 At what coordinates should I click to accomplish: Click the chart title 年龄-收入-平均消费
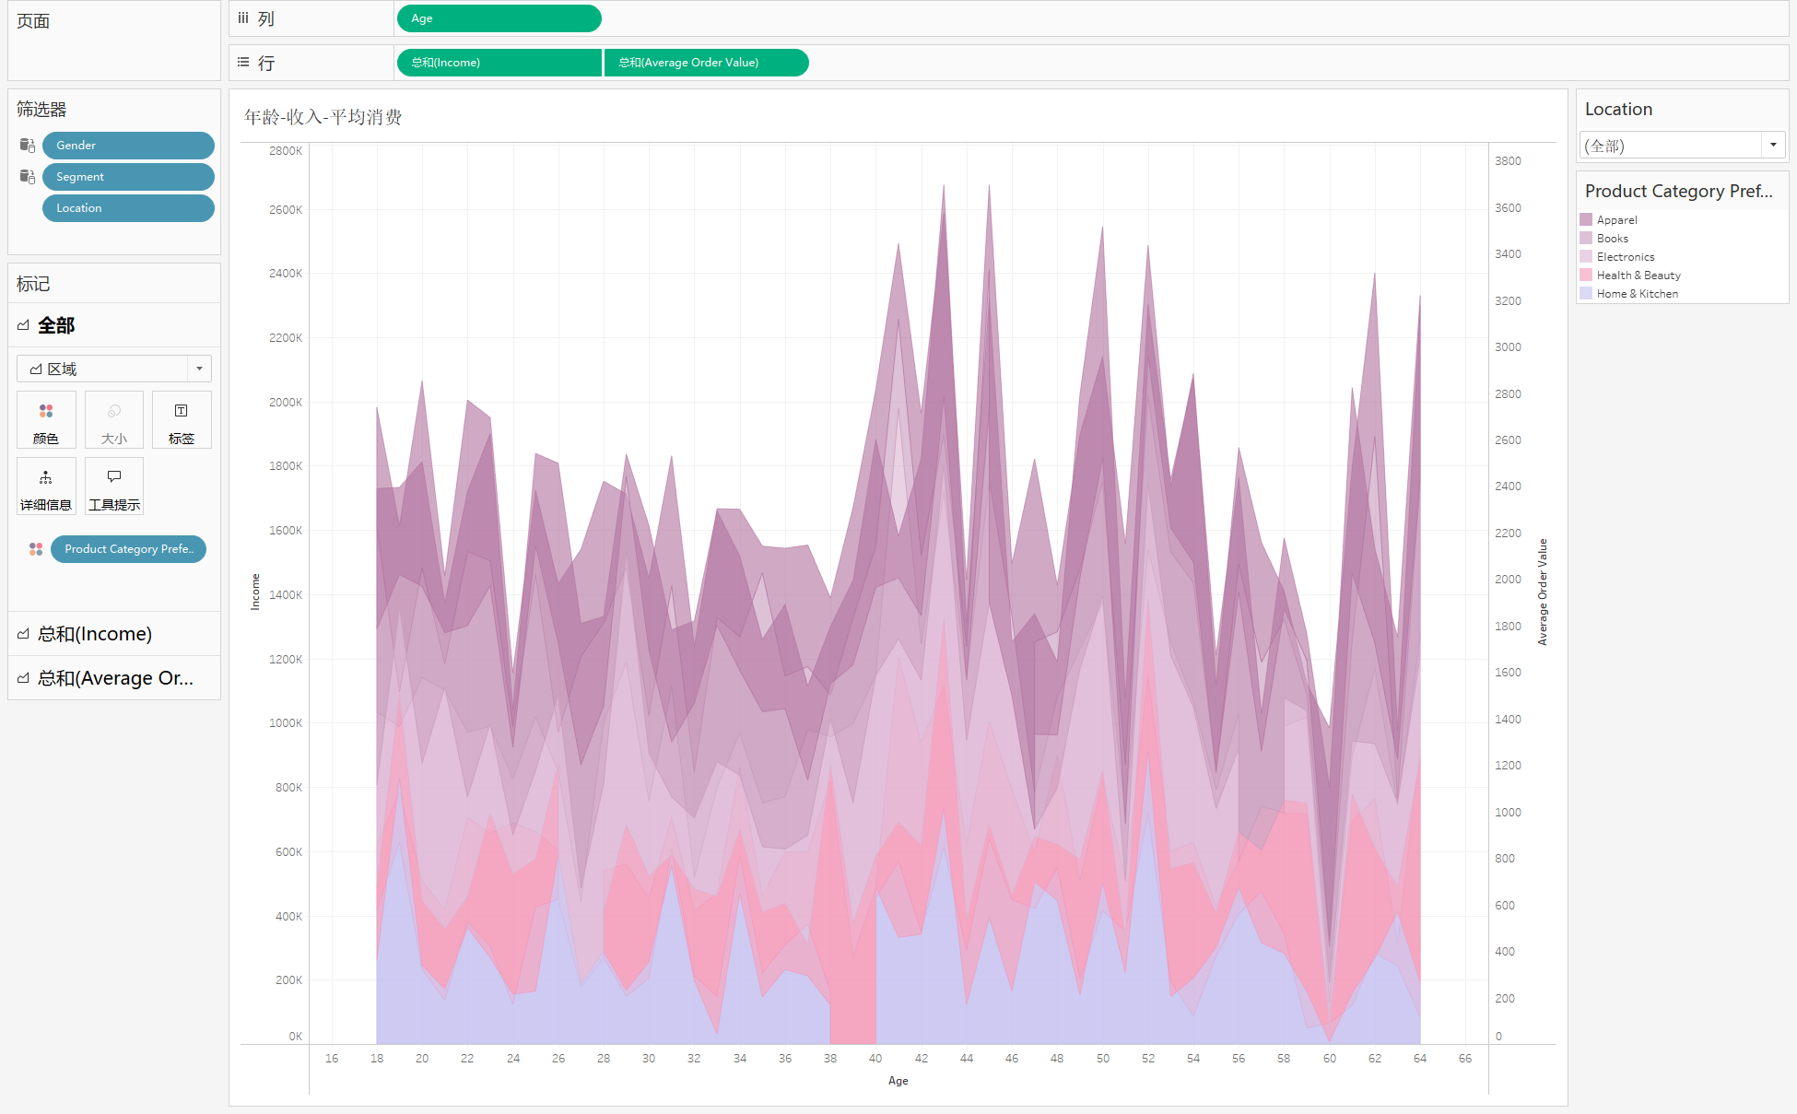coord(323,117)
